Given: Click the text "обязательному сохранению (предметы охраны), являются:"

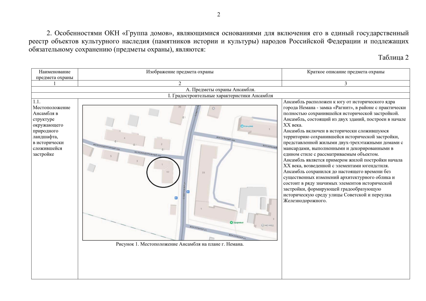Looking at the screenshot, I should coord(117,49).
